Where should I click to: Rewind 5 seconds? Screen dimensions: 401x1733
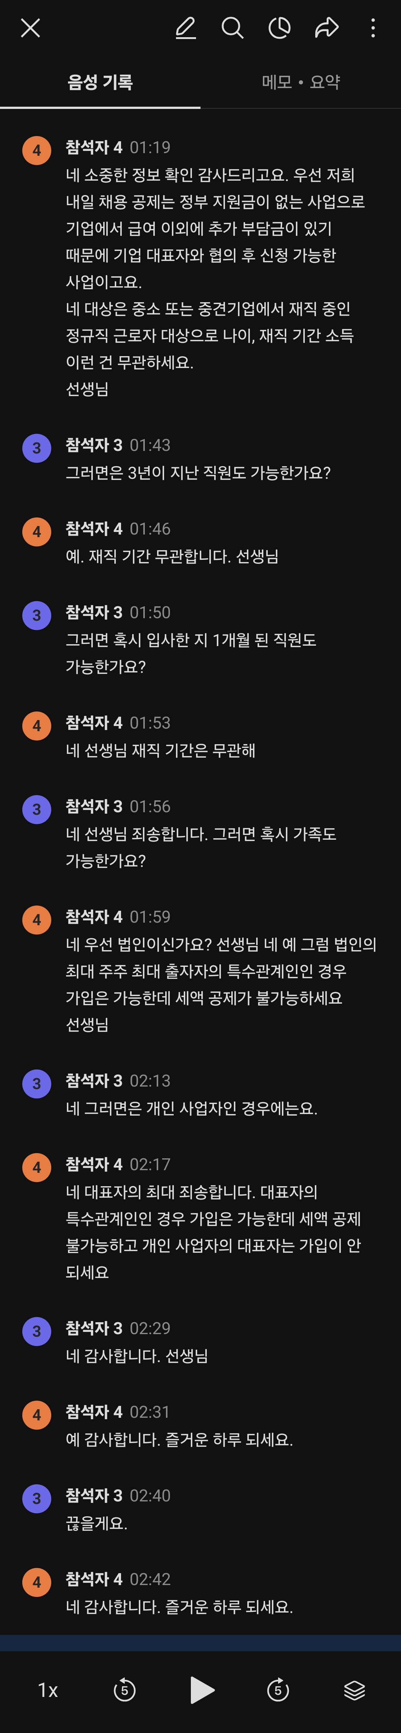coord(124,1690)
